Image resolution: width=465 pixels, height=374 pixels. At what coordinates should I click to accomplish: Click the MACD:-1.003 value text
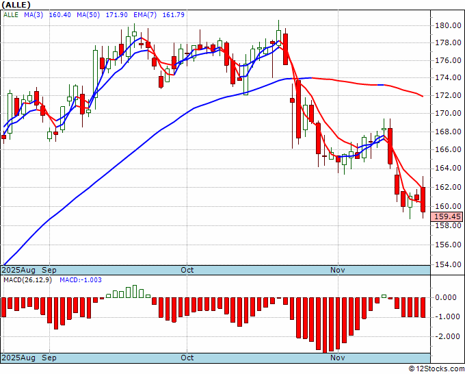click(81, 280)
